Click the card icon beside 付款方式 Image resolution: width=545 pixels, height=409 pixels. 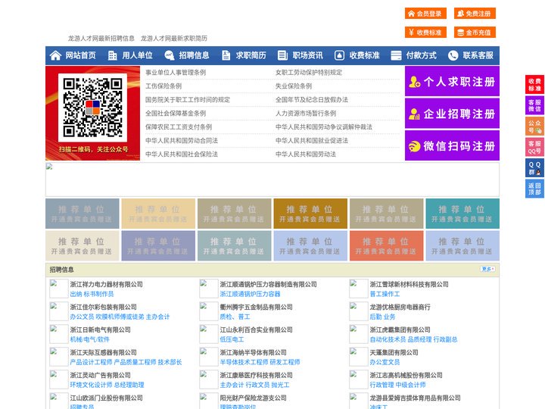click(396, 55)
